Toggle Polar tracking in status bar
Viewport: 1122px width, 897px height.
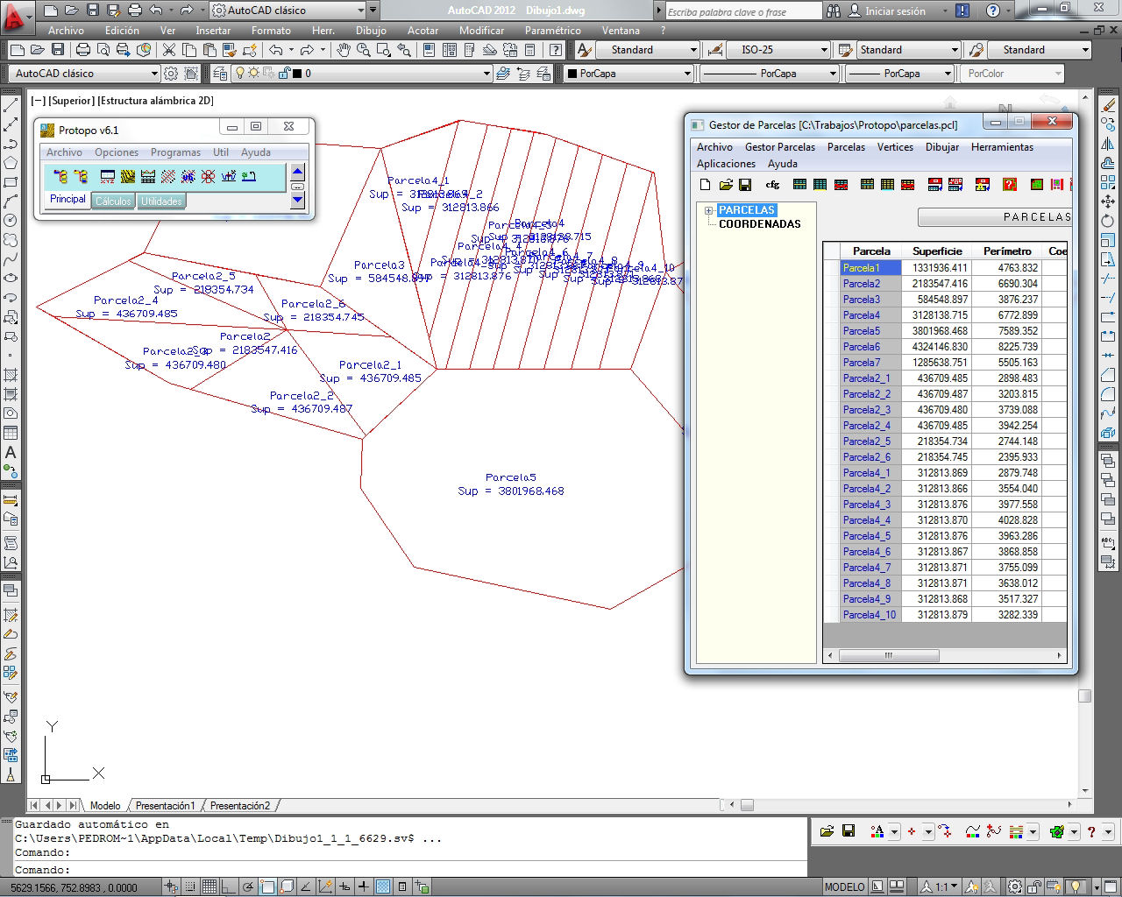tap(249, 887)
